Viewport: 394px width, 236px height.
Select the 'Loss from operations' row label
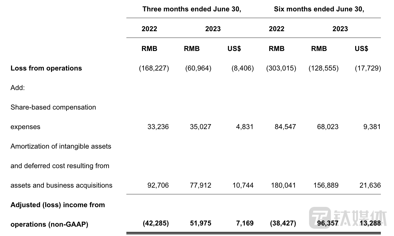click(46, 68)
